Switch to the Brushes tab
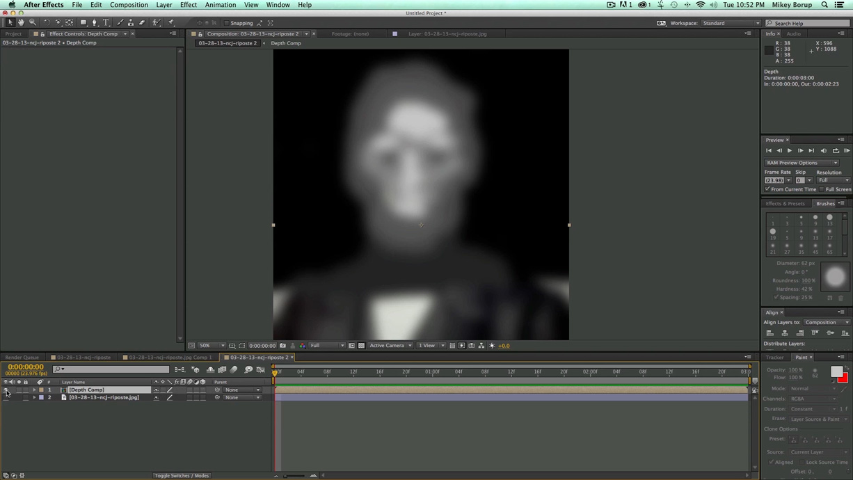The height and width of the screenshot is (480, 853). [x=825, y=203]
